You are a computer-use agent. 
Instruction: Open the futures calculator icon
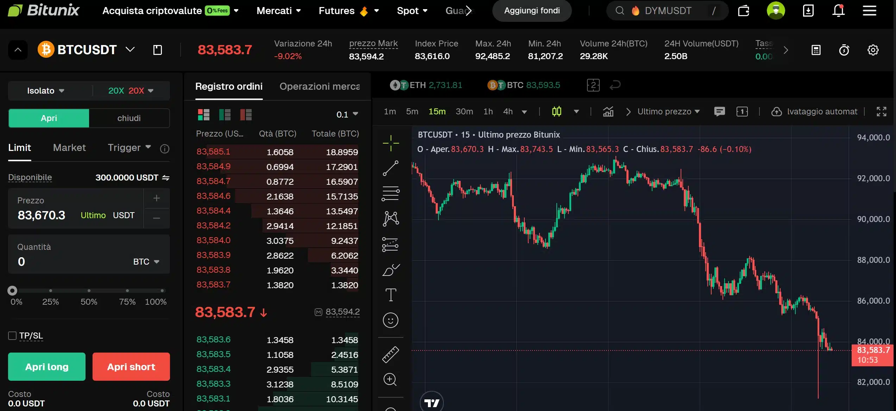pyautogui.click(x=816, y=50)
